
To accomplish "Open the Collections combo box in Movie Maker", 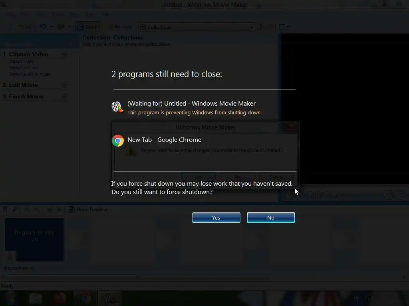I will pyautogui.click(x=197, y=27).
